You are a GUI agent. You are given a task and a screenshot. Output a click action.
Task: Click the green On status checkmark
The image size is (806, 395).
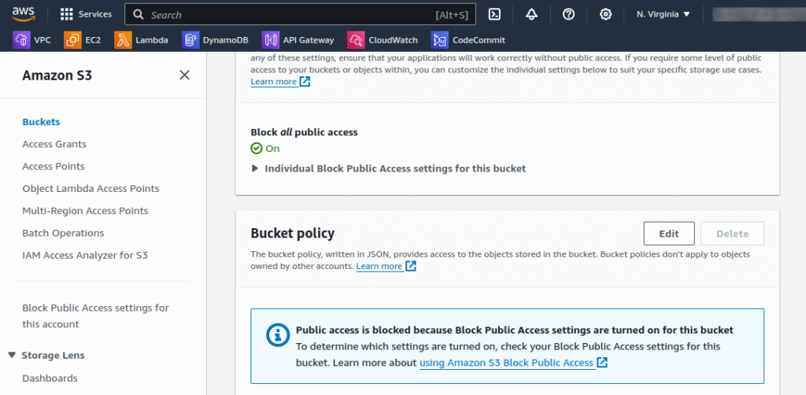256,149
